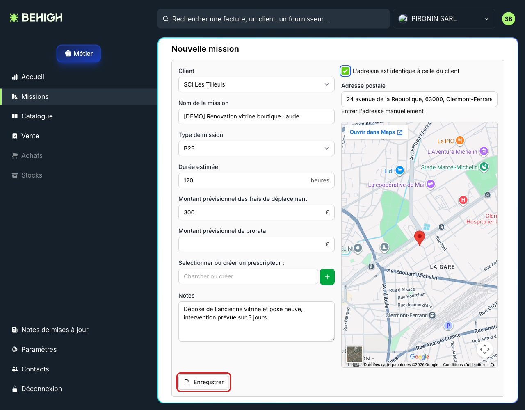525x410 pixels.
Task: Click the Lidl shopping marker on map
Action: [x=400, y=171]
